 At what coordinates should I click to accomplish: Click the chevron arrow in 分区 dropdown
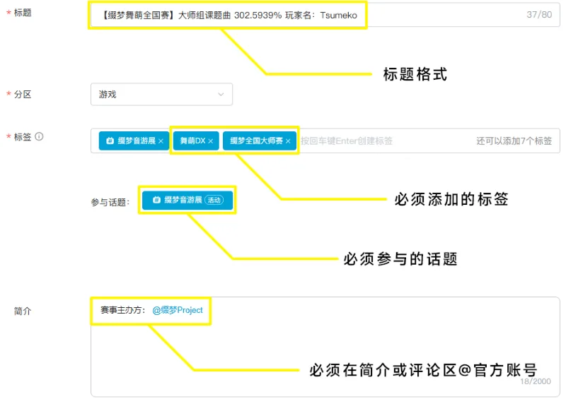point(221,95)
